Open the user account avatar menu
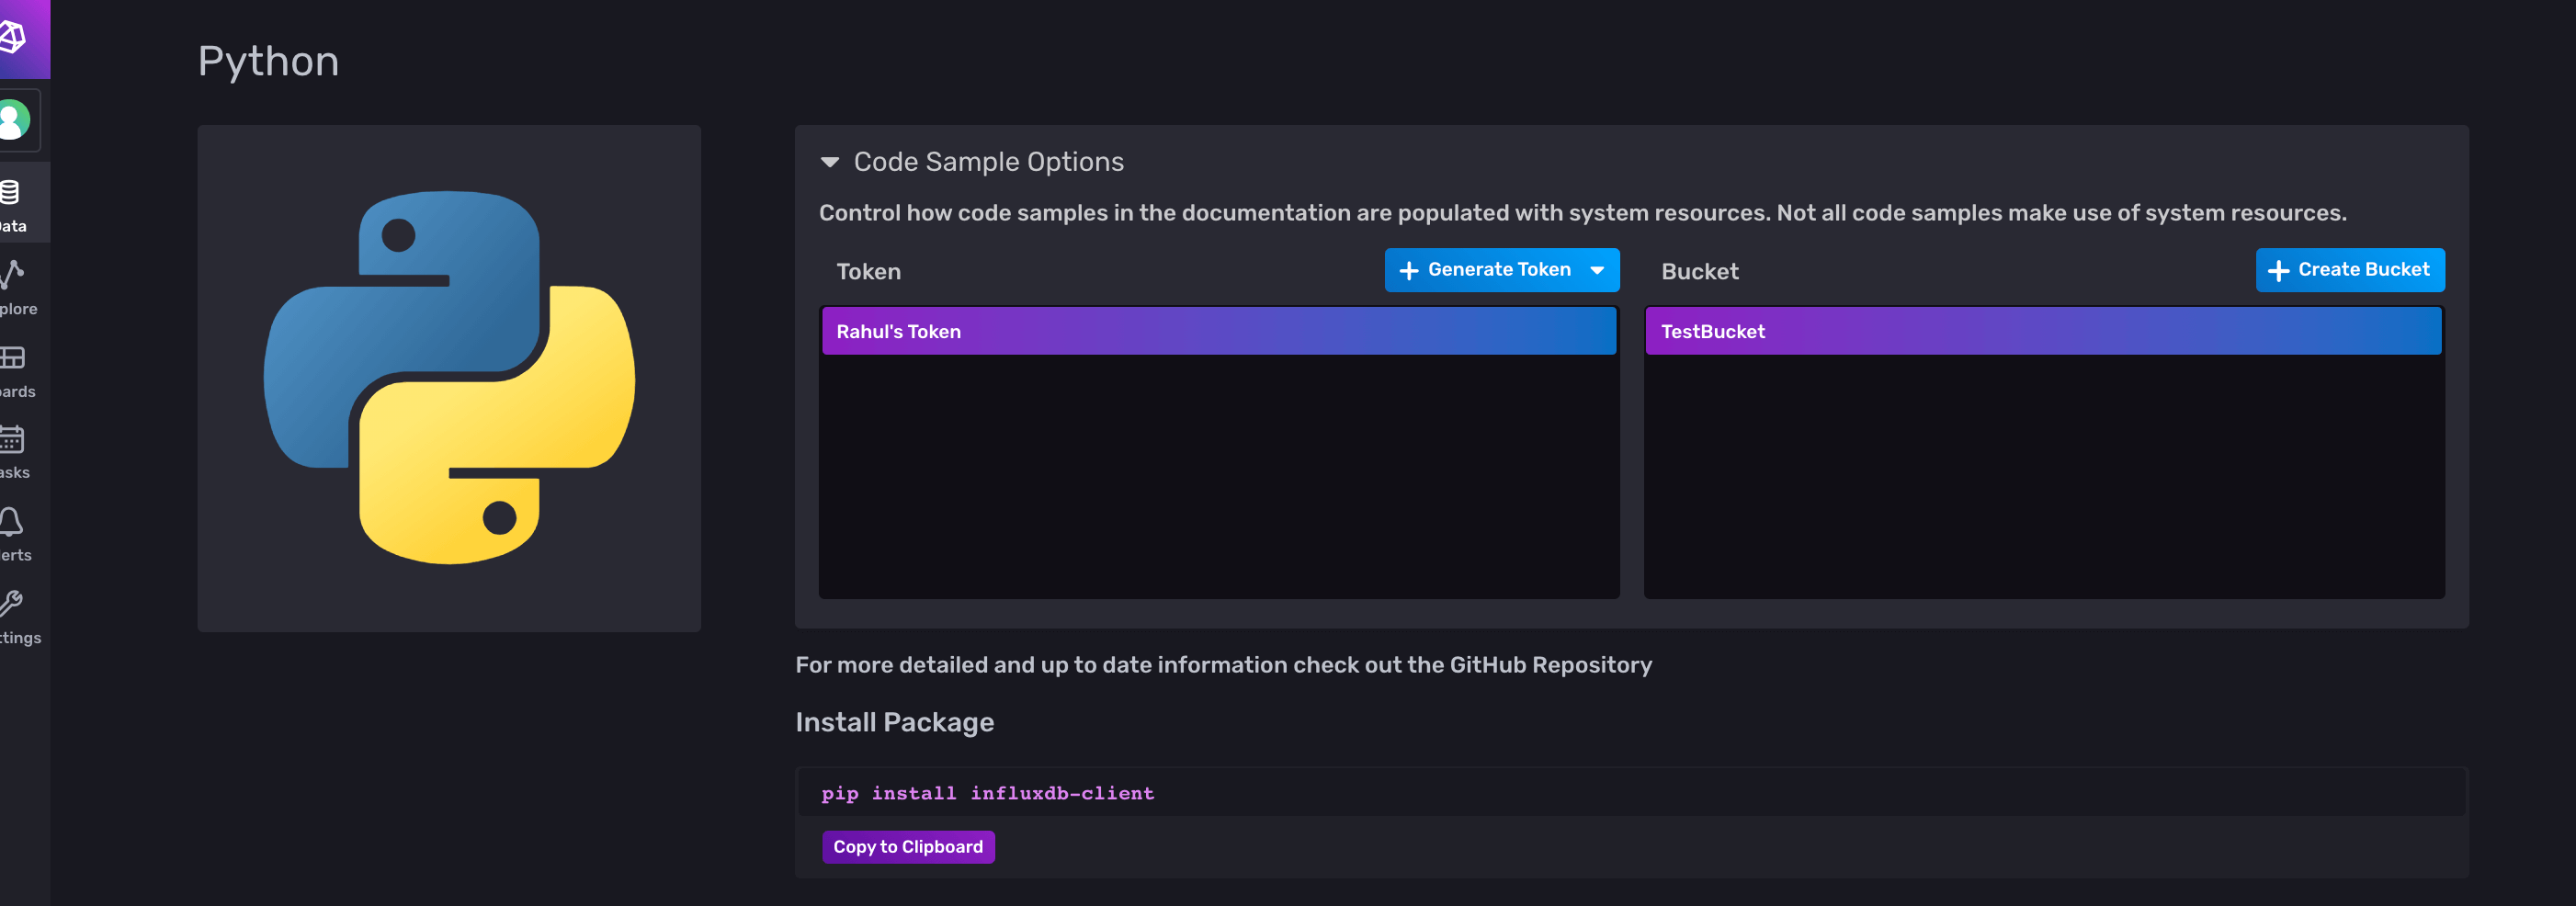The width and height of the screenshot is (2576, 906). (x=15, y=120)
